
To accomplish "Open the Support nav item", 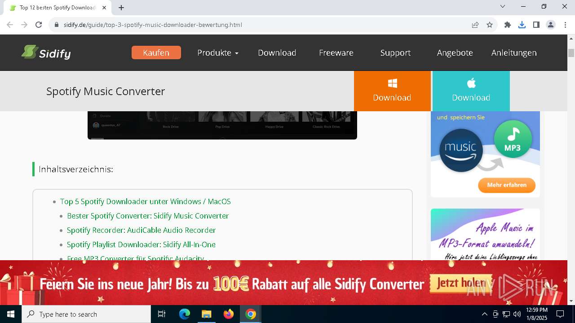I will point(395,52).
